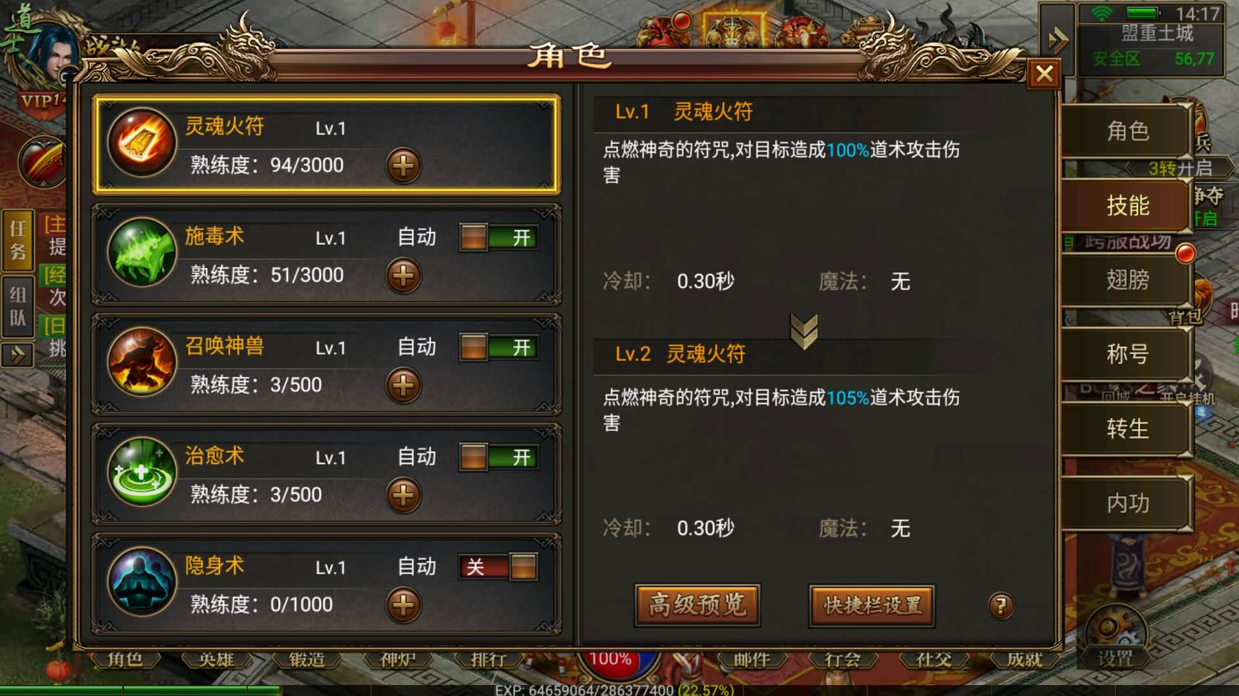The width and height of the screenshot is (1239, 696).
Task: Toggle 召唤神兽 auto-cast switch
Action: point(498,347)
